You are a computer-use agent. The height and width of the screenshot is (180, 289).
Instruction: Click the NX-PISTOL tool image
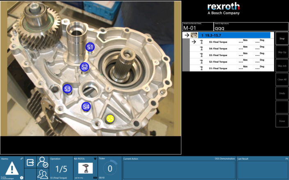point(85,168)
